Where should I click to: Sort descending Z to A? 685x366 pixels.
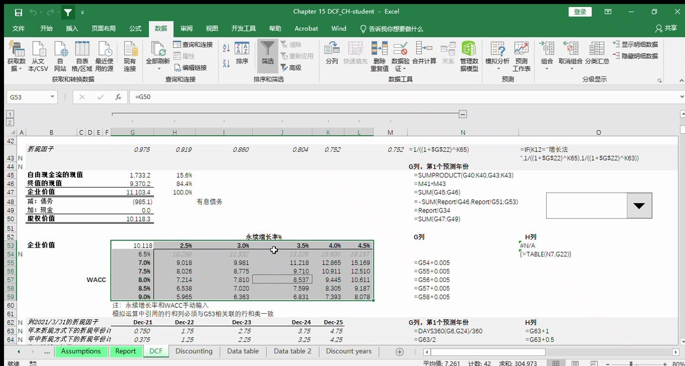(226, 63)
